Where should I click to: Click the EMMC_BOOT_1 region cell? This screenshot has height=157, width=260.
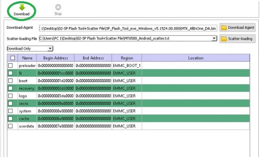click(x=127, y=66)
